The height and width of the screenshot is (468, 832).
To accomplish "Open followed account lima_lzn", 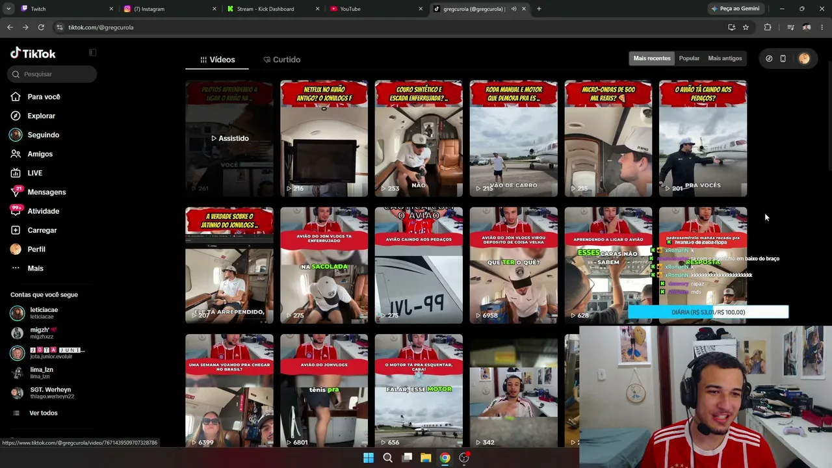I will click(x=42, y=372).
